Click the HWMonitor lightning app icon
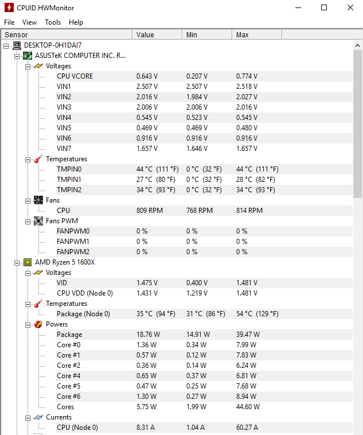This screenshot has width=363, height=435. coord(9,7)
